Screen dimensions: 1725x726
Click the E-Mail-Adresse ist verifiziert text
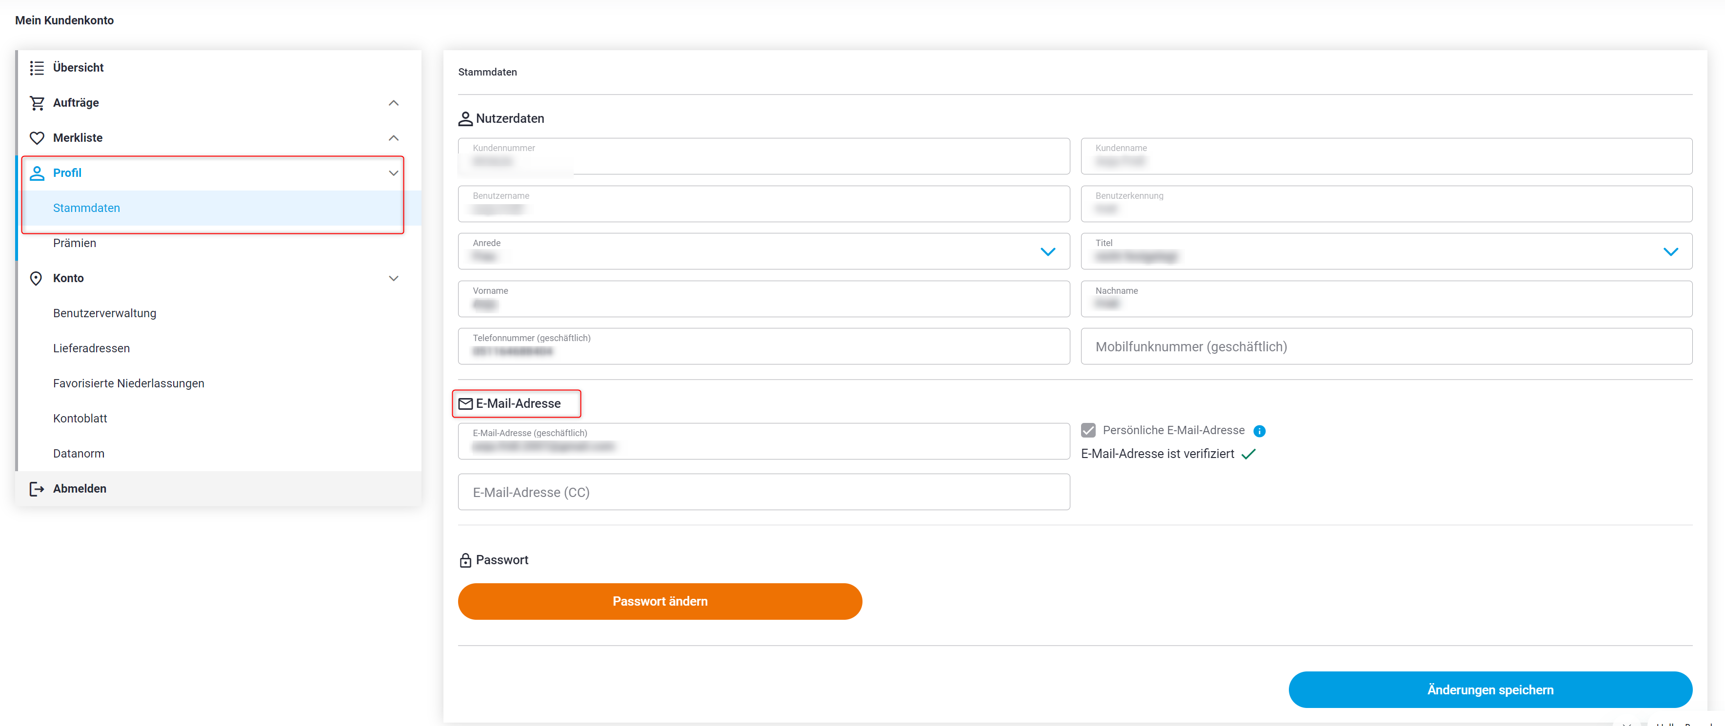coord(1157,454)
